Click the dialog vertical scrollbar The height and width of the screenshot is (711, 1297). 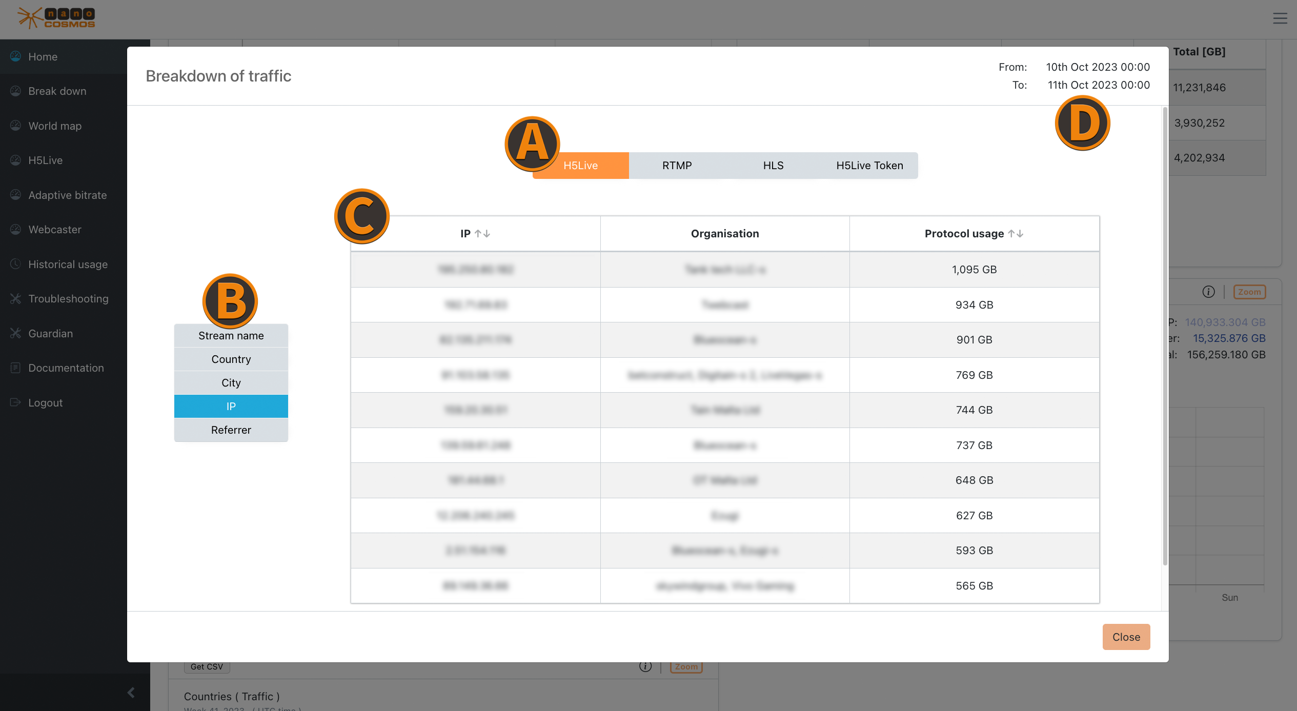tap(1165, 336)
